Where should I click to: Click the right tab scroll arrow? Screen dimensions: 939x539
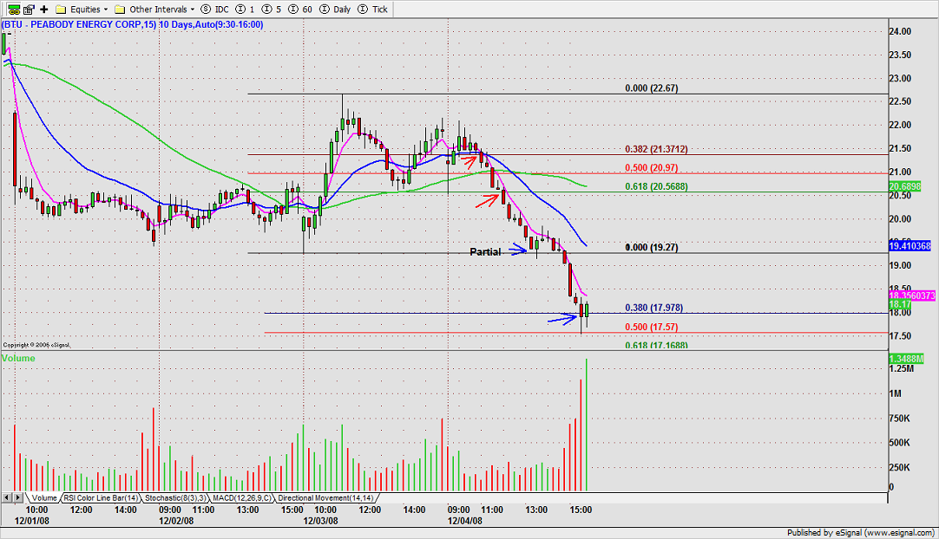pos(18,497)
